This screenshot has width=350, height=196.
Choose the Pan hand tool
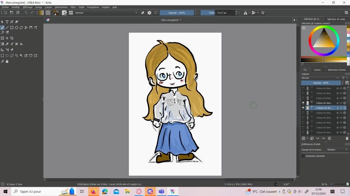7,62
